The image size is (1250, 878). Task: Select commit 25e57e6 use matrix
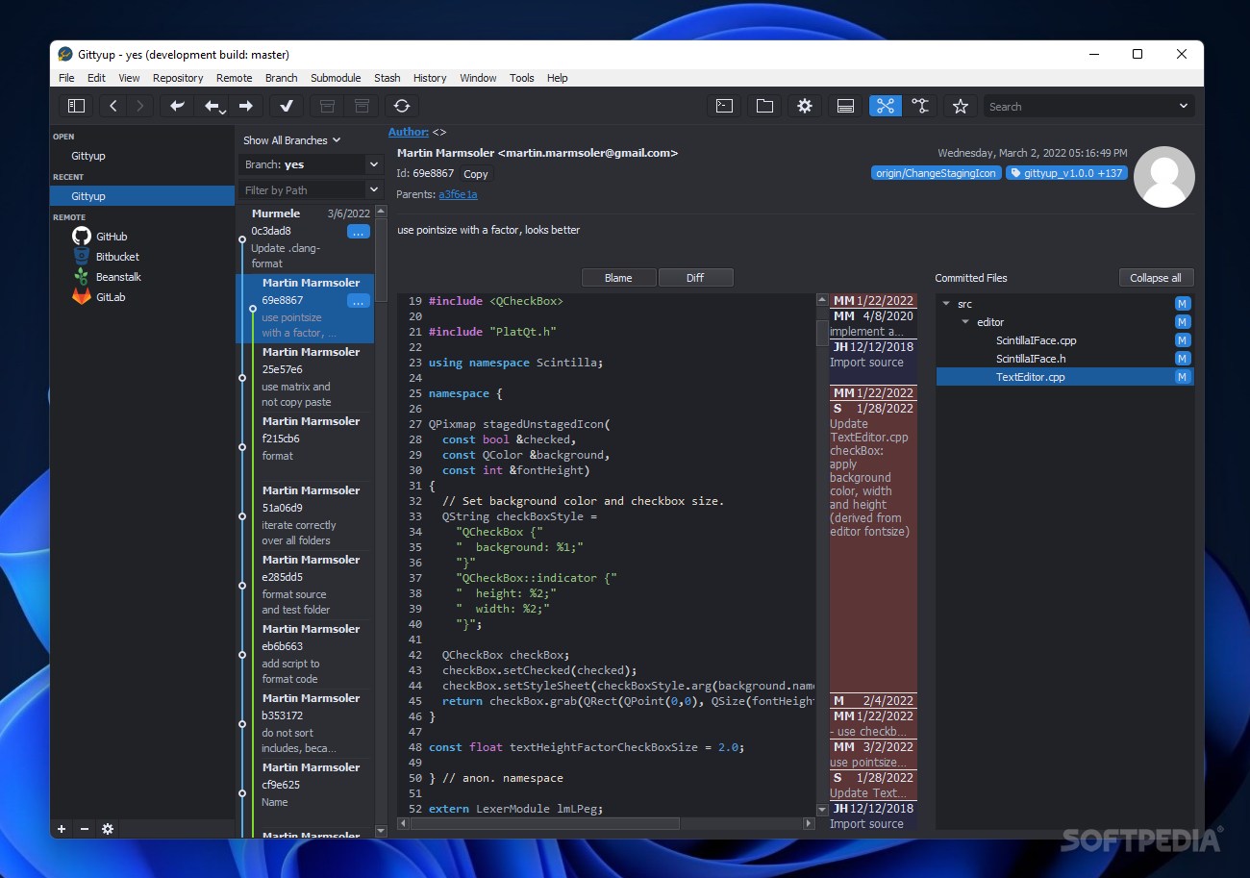(x=305, y=378)
